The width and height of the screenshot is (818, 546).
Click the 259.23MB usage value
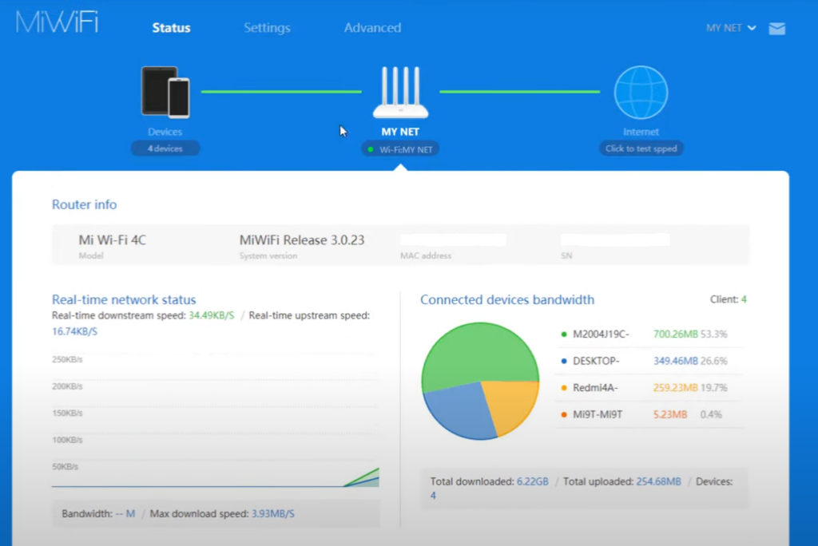[x=676, y=388]
